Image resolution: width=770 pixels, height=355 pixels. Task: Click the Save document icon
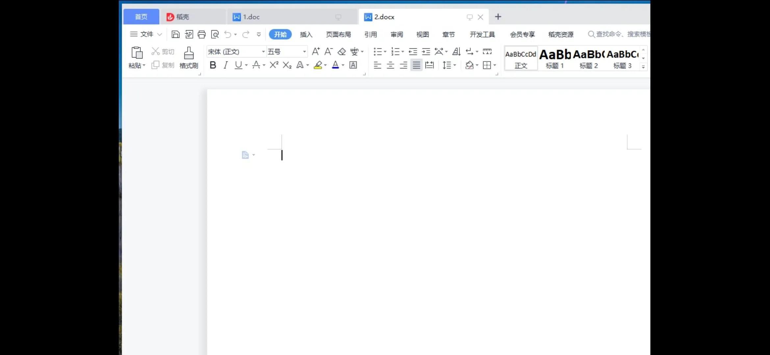[175, 34]
